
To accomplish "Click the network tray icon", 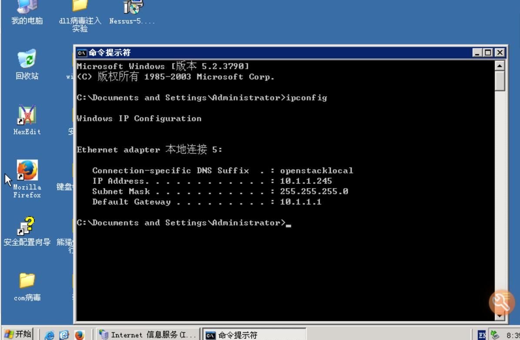I will pos(495,335).
